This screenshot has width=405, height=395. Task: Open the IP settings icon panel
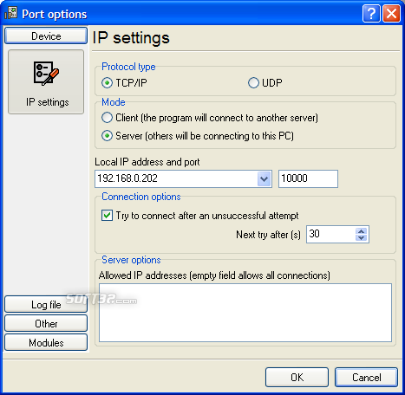(46, 81)
